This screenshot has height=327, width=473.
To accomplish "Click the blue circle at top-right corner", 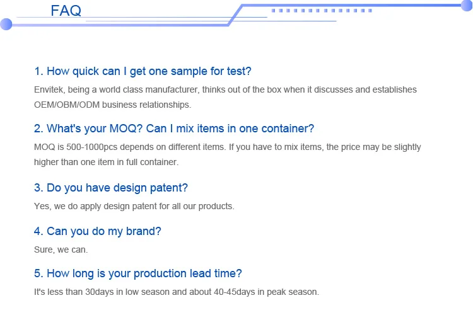I will point(466,5).
